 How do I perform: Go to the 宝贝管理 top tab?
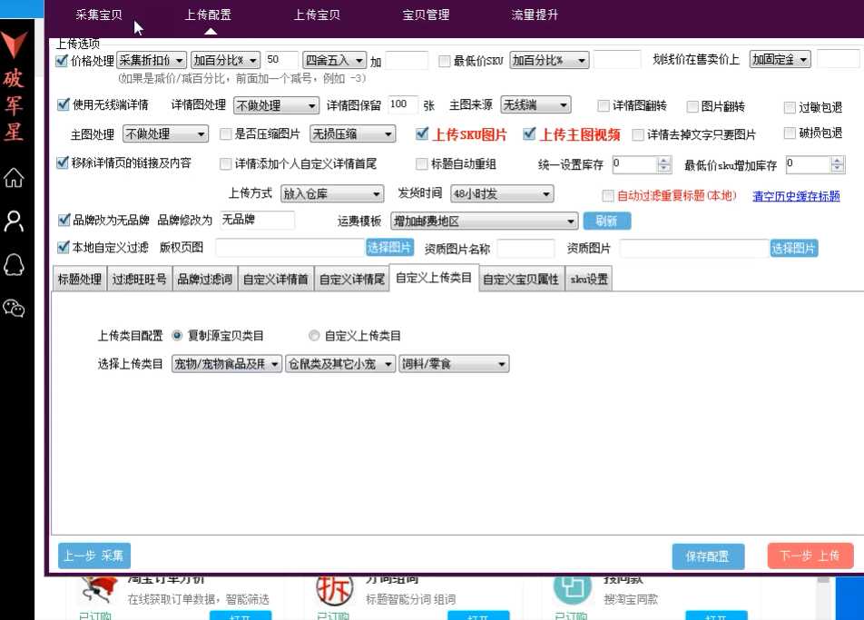[426, 15]
